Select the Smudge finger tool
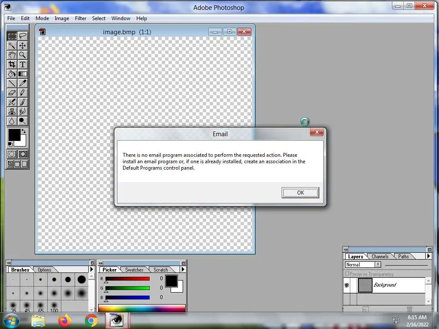 tap(23, 112)
